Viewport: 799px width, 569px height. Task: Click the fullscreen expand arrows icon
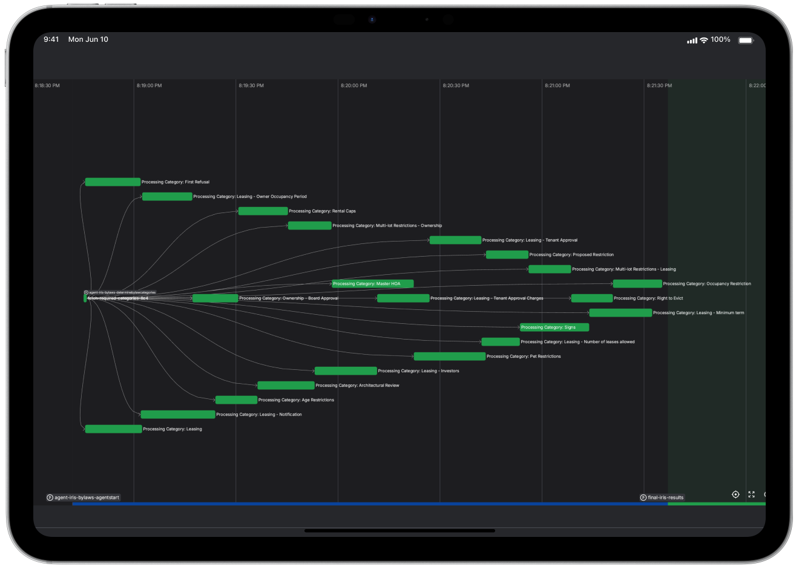751,495
